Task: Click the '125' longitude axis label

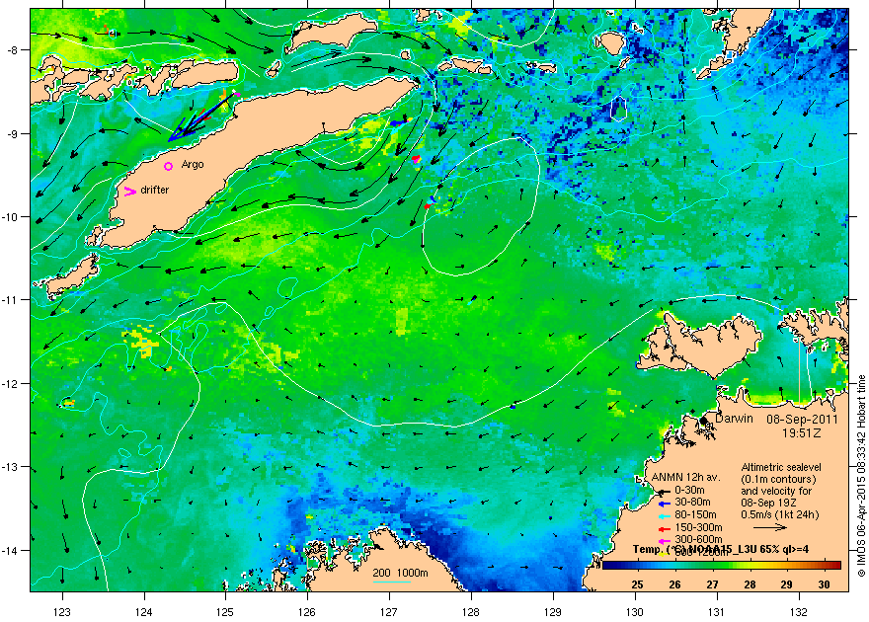Action: click(225, 612)
